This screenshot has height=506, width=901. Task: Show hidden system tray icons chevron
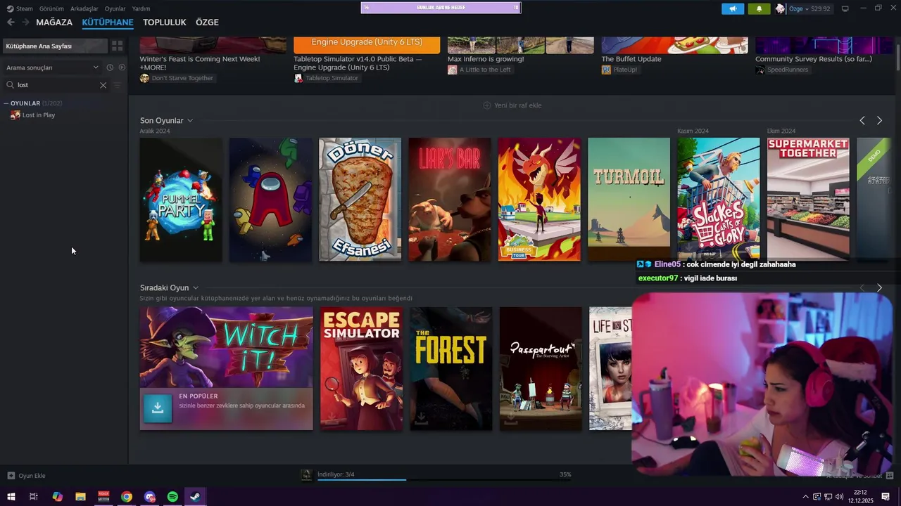(805, 497)
